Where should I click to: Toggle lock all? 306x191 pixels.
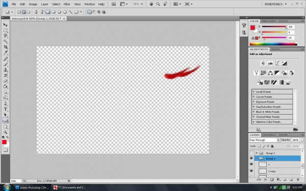[x=272, y=146]
